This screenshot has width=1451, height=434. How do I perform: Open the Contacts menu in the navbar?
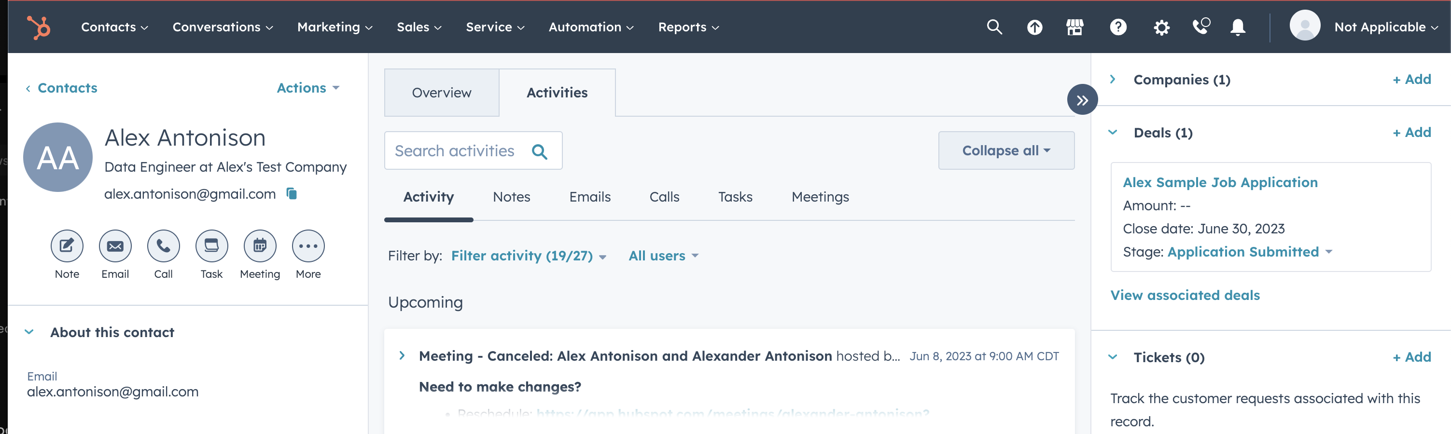pyautogui.click(x=114, y=27)
